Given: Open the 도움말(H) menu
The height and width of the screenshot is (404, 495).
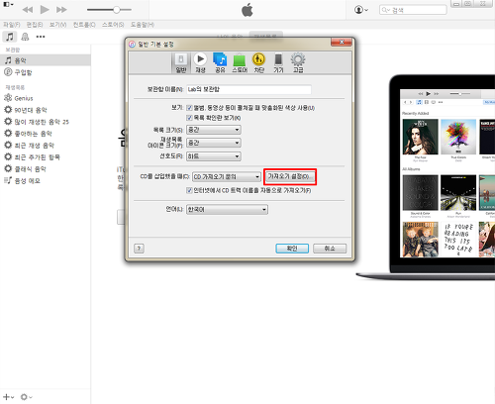Looking at the screenshot, I should (x=143, y=25).
